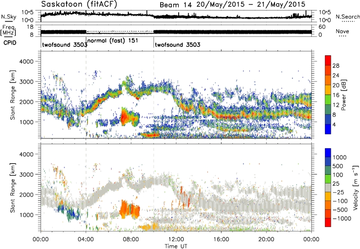Click the 'Slant Range [km]' label of velocity panel
Viewport: 360px width, 249px height.
tap(13, 188)
